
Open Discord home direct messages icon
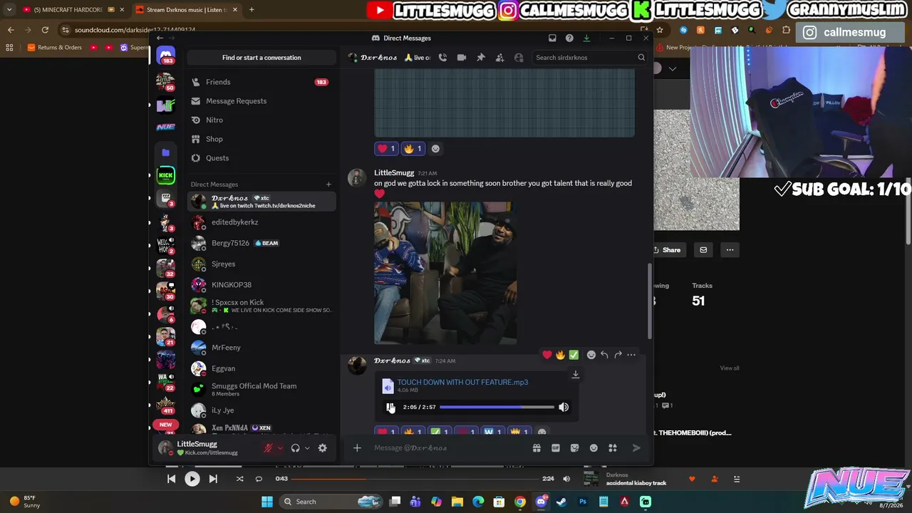click(166, 56)
